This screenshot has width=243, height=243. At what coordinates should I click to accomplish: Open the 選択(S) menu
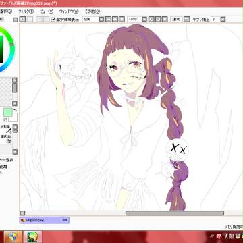tap(6, 11)
